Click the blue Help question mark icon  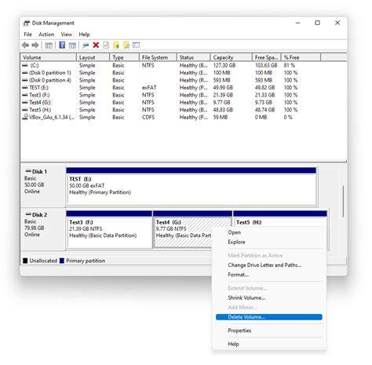pos(62,45)
